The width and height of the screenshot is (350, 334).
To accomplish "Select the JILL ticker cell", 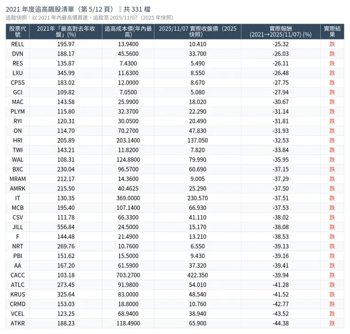I will 17,227.
